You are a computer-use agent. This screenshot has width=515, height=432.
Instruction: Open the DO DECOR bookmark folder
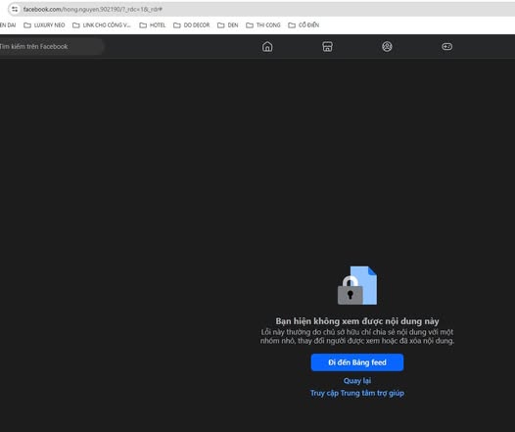[x=192, y=25]
